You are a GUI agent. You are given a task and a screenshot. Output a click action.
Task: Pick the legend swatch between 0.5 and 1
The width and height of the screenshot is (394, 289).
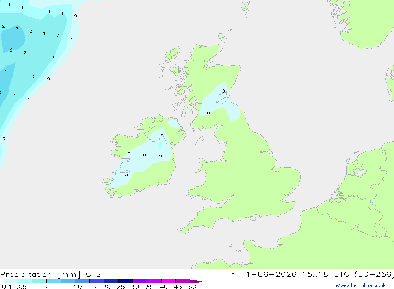click(x=25, y=281)
